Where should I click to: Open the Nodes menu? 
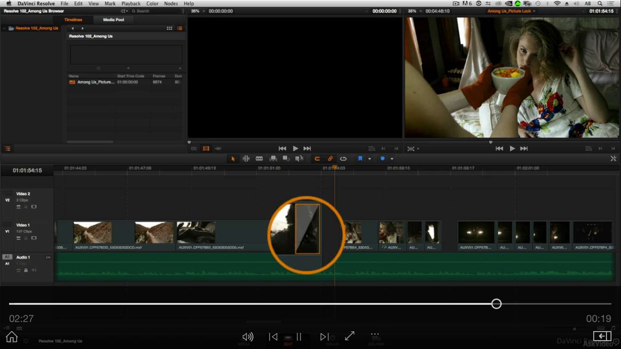(x=171, y=3)
